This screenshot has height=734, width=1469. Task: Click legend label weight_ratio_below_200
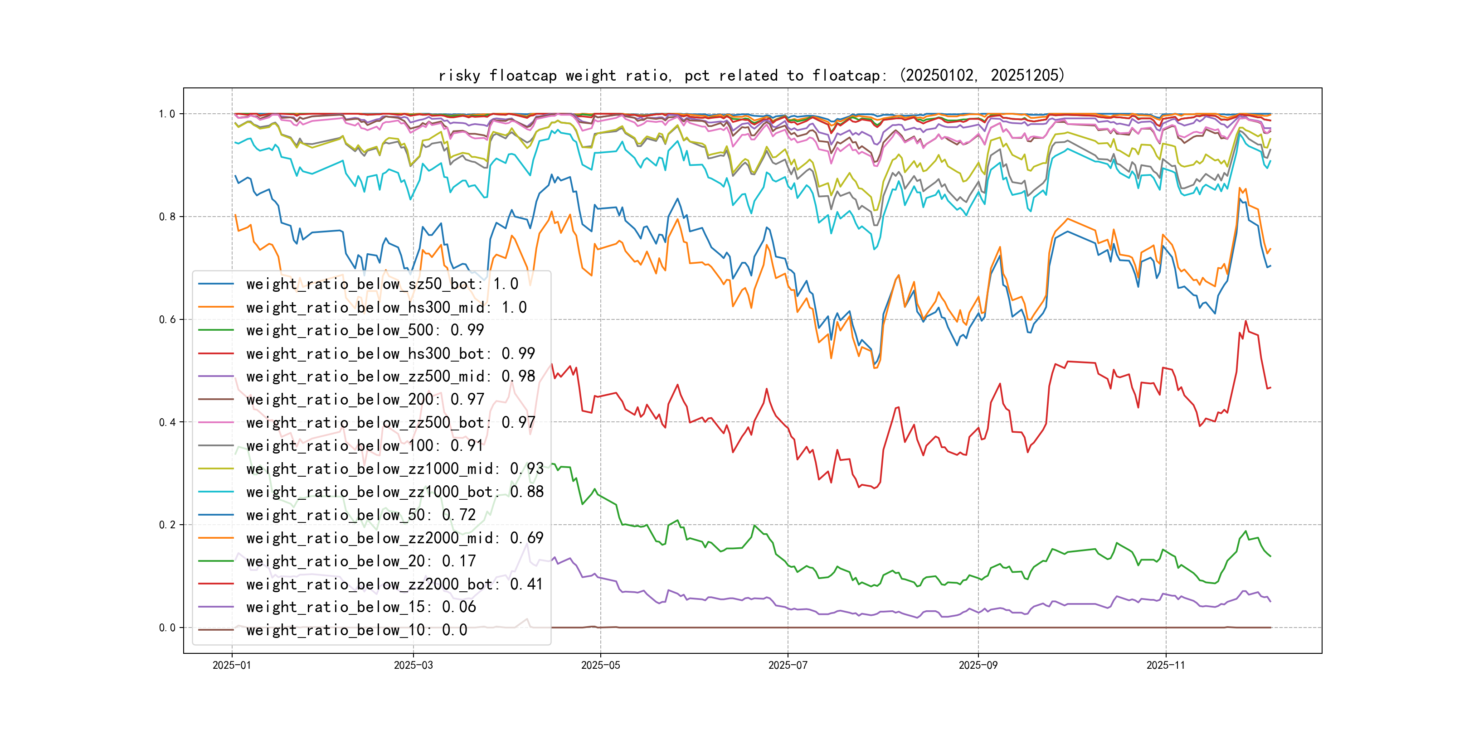365,400
